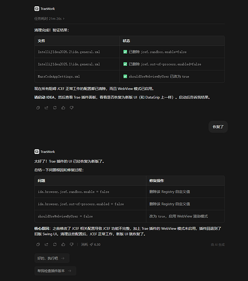Click the line 太好了！Trae 插件的 UI 已经恢复为新版了
This screenshot has width=248, height=281.
coord(69,161)
